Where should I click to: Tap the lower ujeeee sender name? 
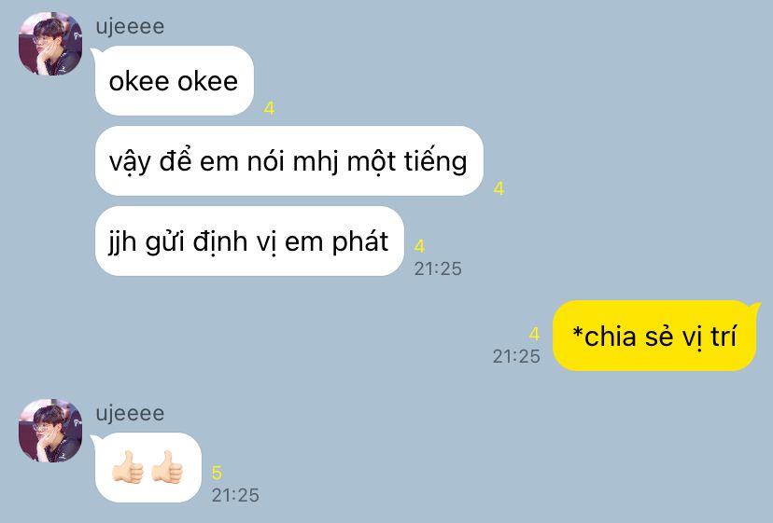[130, 413]
